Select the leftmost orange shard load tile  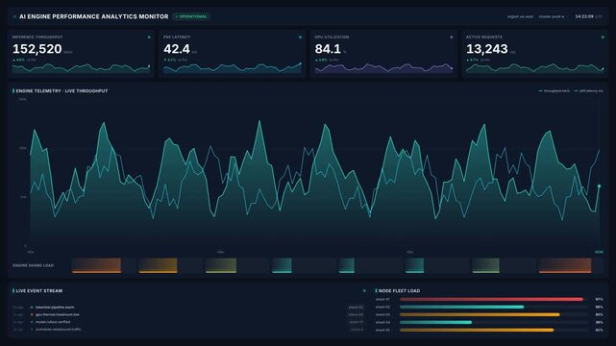[96, 265]
